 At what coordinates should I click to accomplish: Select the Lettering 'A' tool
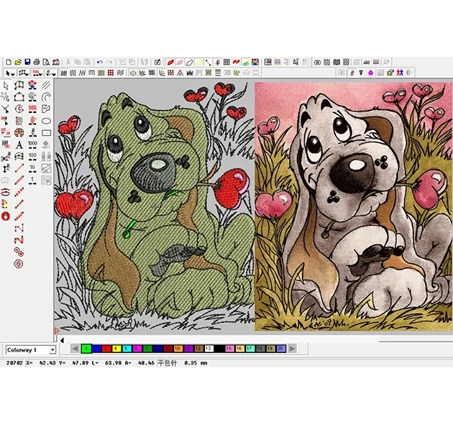click(19, 144)
